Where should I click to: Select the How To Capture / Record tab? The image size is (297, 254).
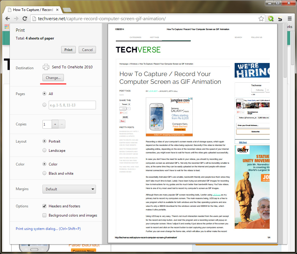pos(33,10)
